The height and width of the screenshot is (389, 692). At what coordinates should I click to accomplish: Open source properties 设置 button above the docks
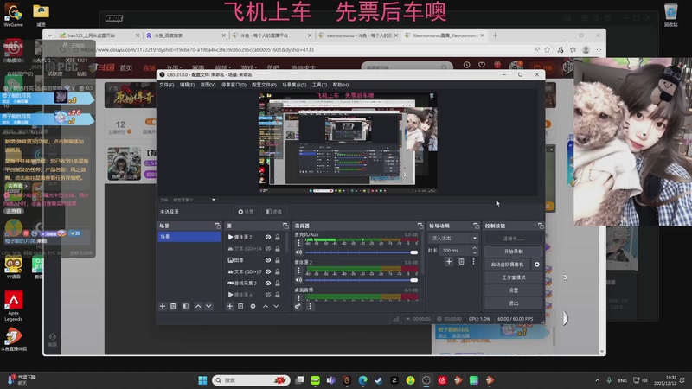point(247,212)
